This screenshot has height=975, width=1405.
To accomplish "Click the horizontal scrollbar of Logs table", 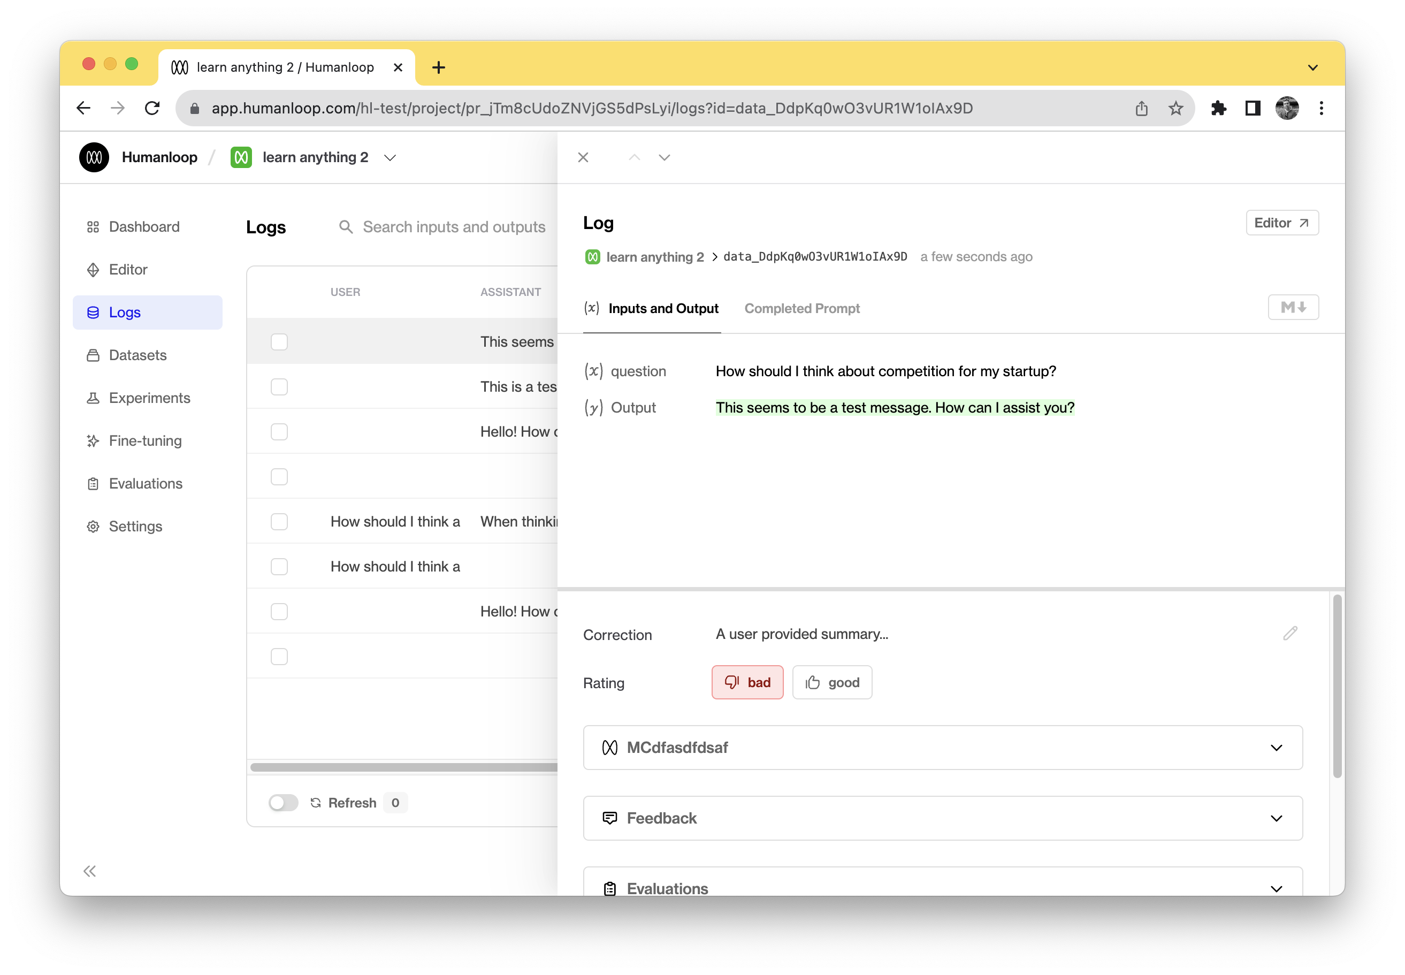I will coord(403,767).
